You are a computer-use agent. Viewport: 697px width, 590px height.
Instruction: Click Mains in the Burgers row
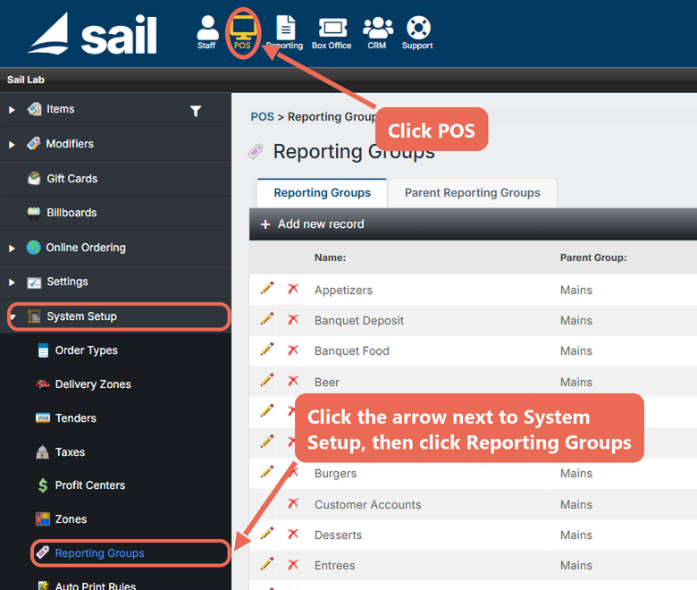tap(576, 473)
